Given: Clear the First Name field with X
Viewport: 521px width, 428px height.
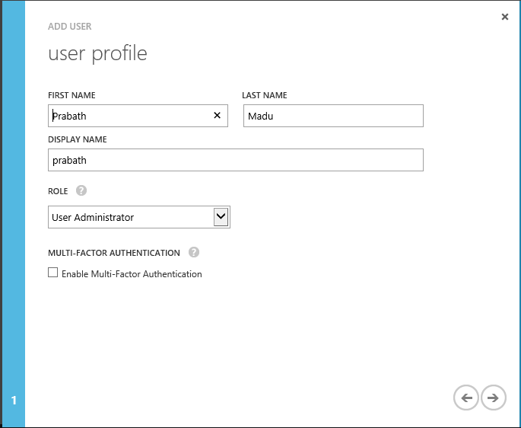Looking at the screenshot, I should tap(217, 116).
